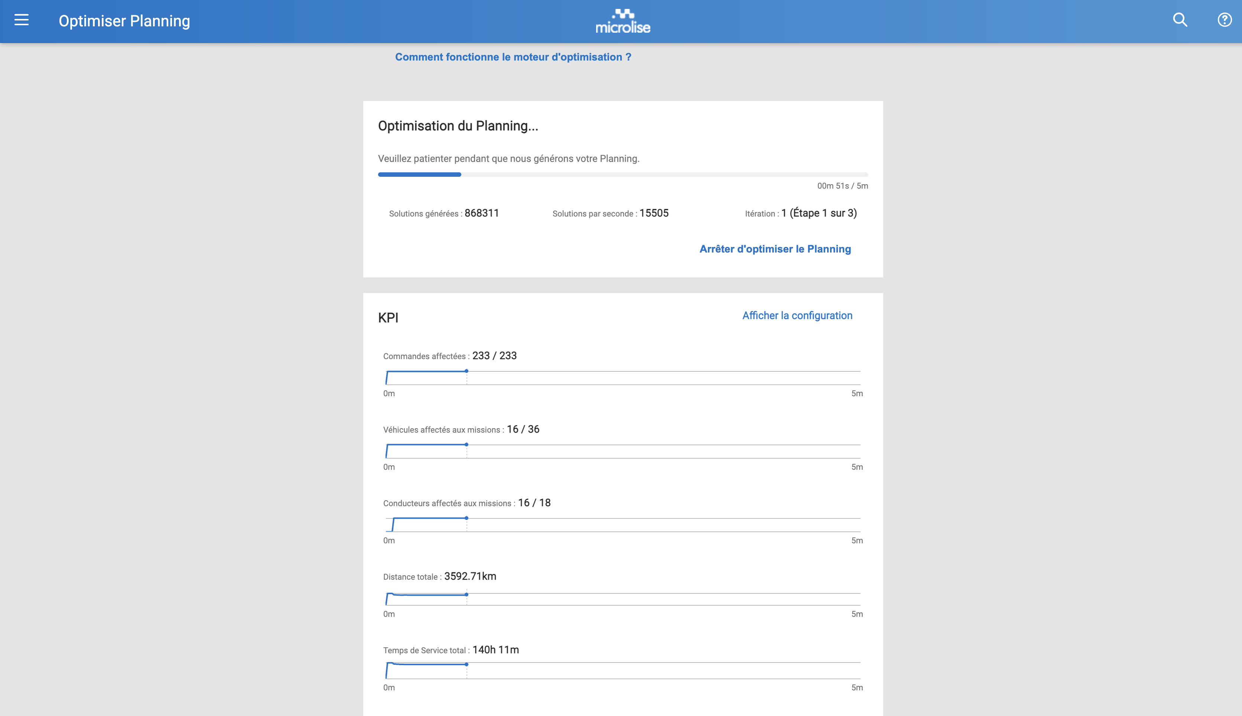Click 'Afficher la configuration' link
1242x716 pixels.
(797, 316)
